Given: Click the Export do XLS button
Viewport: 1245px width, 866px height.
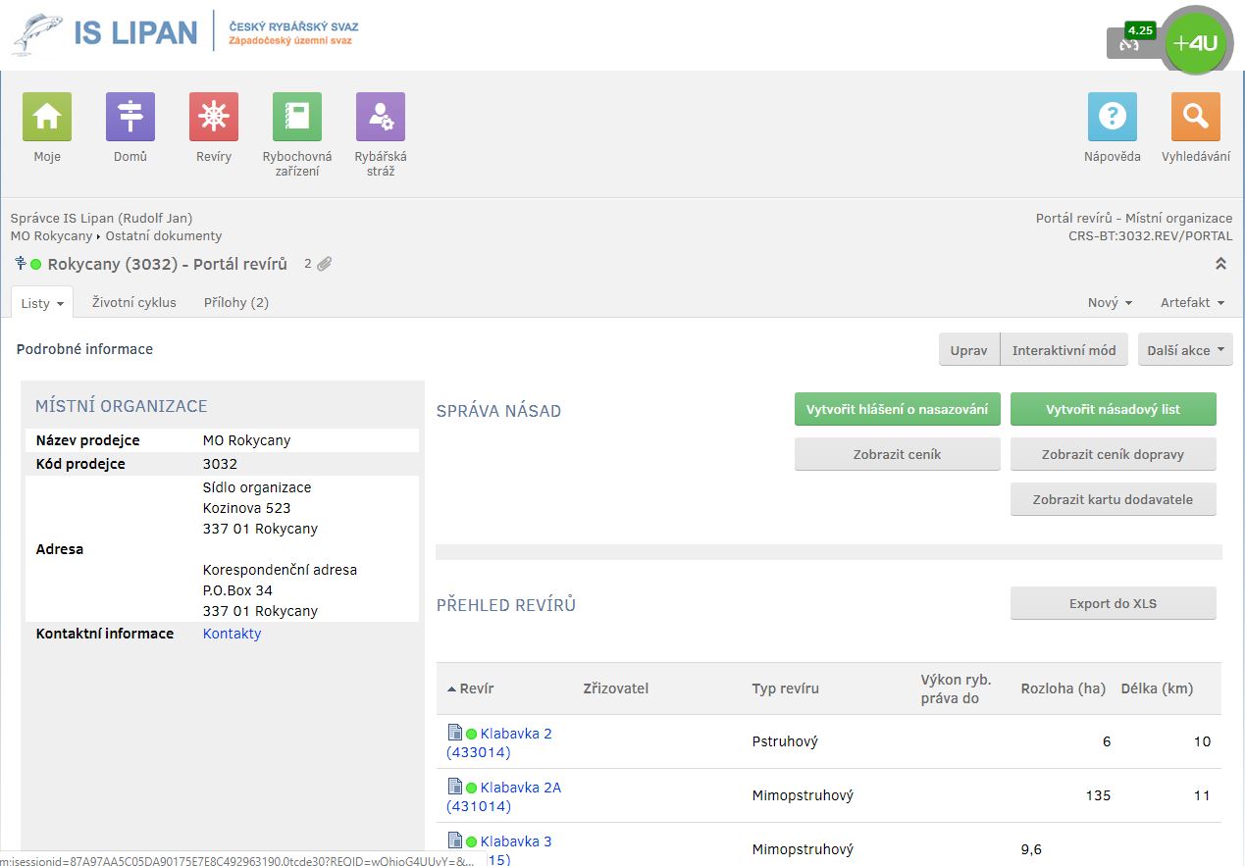Looking at the screenshot, I should pyautogui.click(x=1113, y=603).
